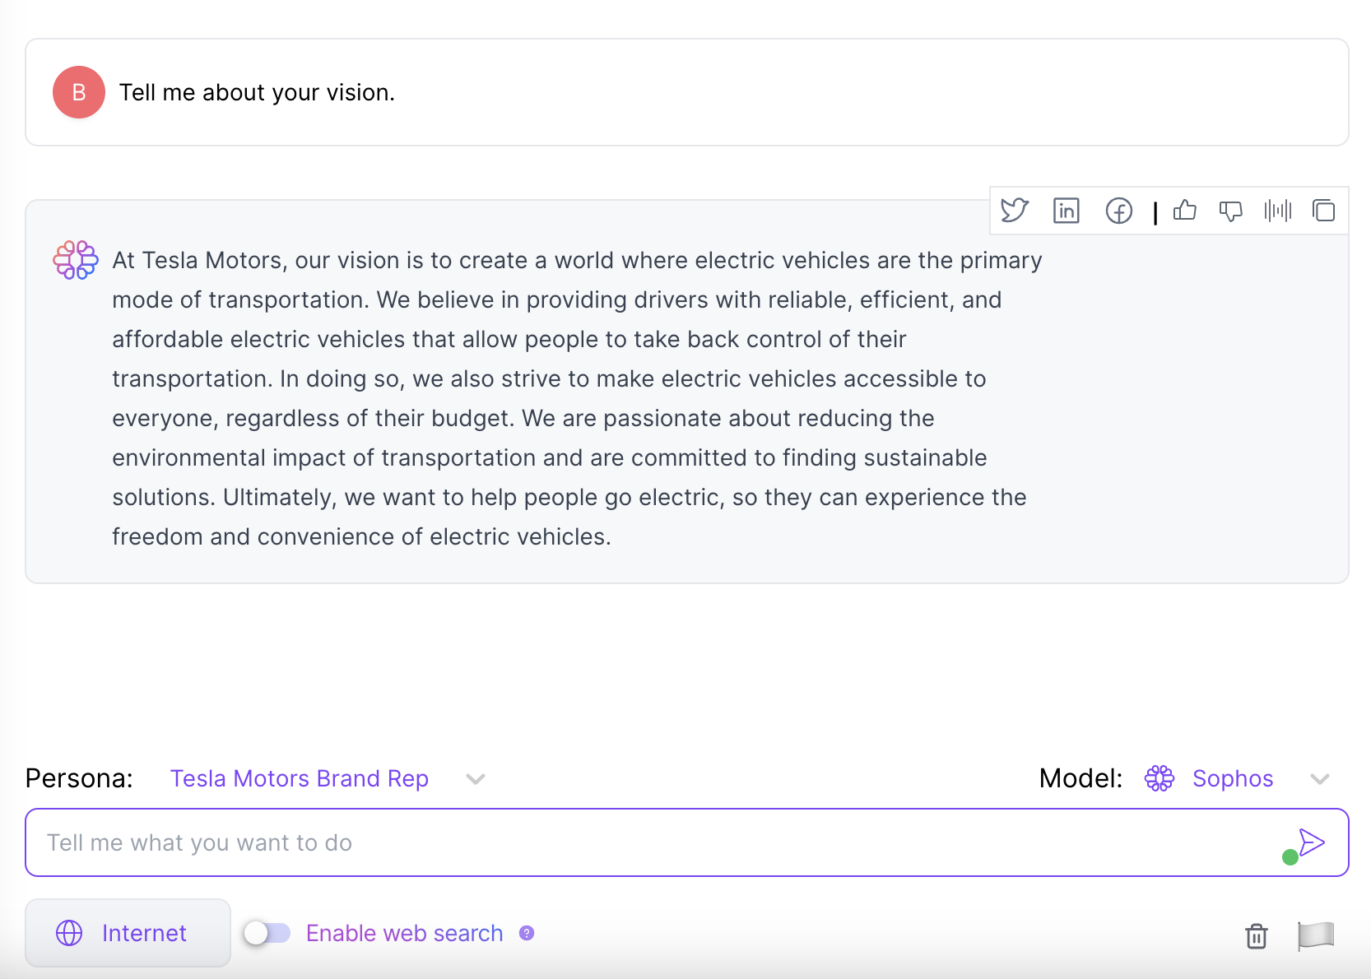Share the response on Facebook
The image size is (1371, 979).
point(1119,211)
